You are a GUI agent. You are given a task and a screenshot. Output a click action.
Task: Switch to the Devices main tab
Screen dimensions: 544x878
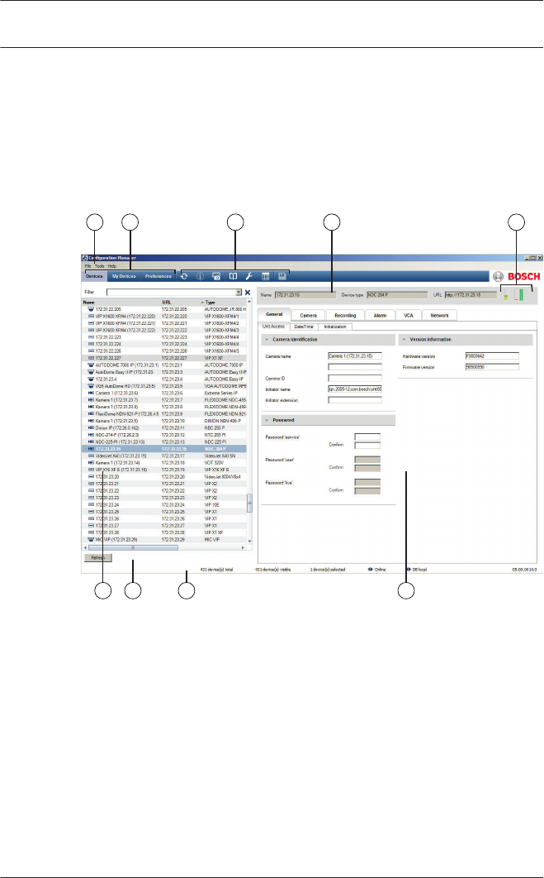coord(94,276)
